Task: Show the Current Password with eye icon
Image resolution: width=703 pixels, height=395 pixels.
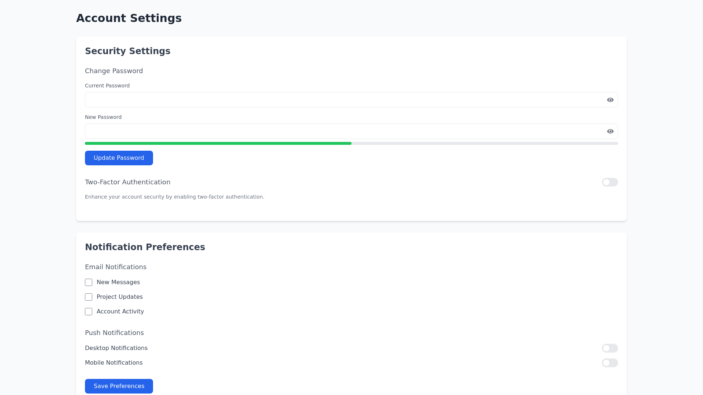Action: click(610, 100)
